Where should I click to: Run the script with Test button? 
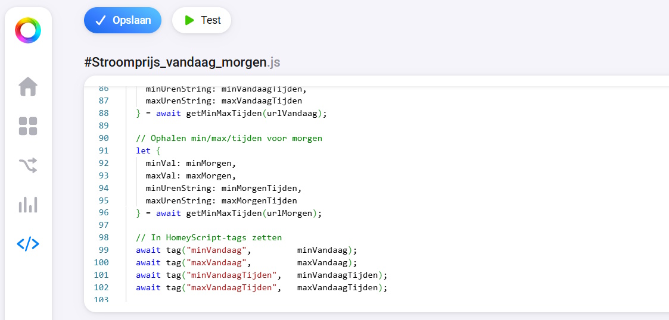tap(202, 20)
